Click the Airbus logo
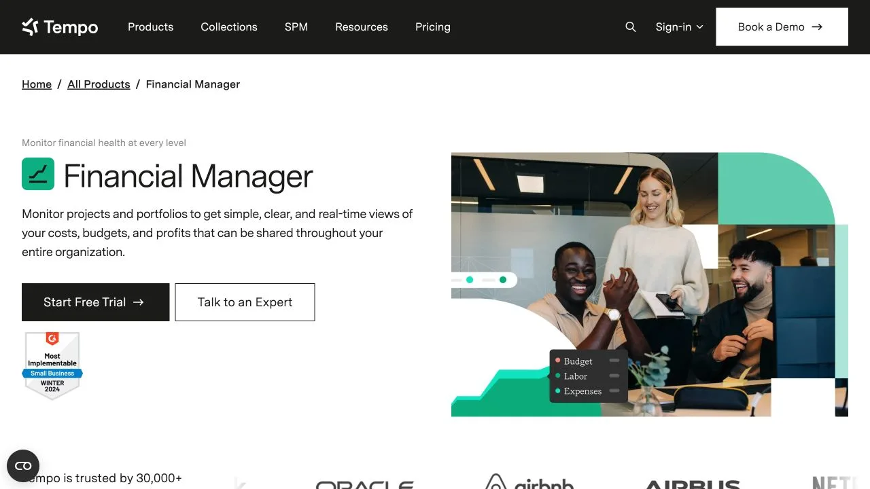Viewport: 870px width, 489px height. (x=693, y=484)
